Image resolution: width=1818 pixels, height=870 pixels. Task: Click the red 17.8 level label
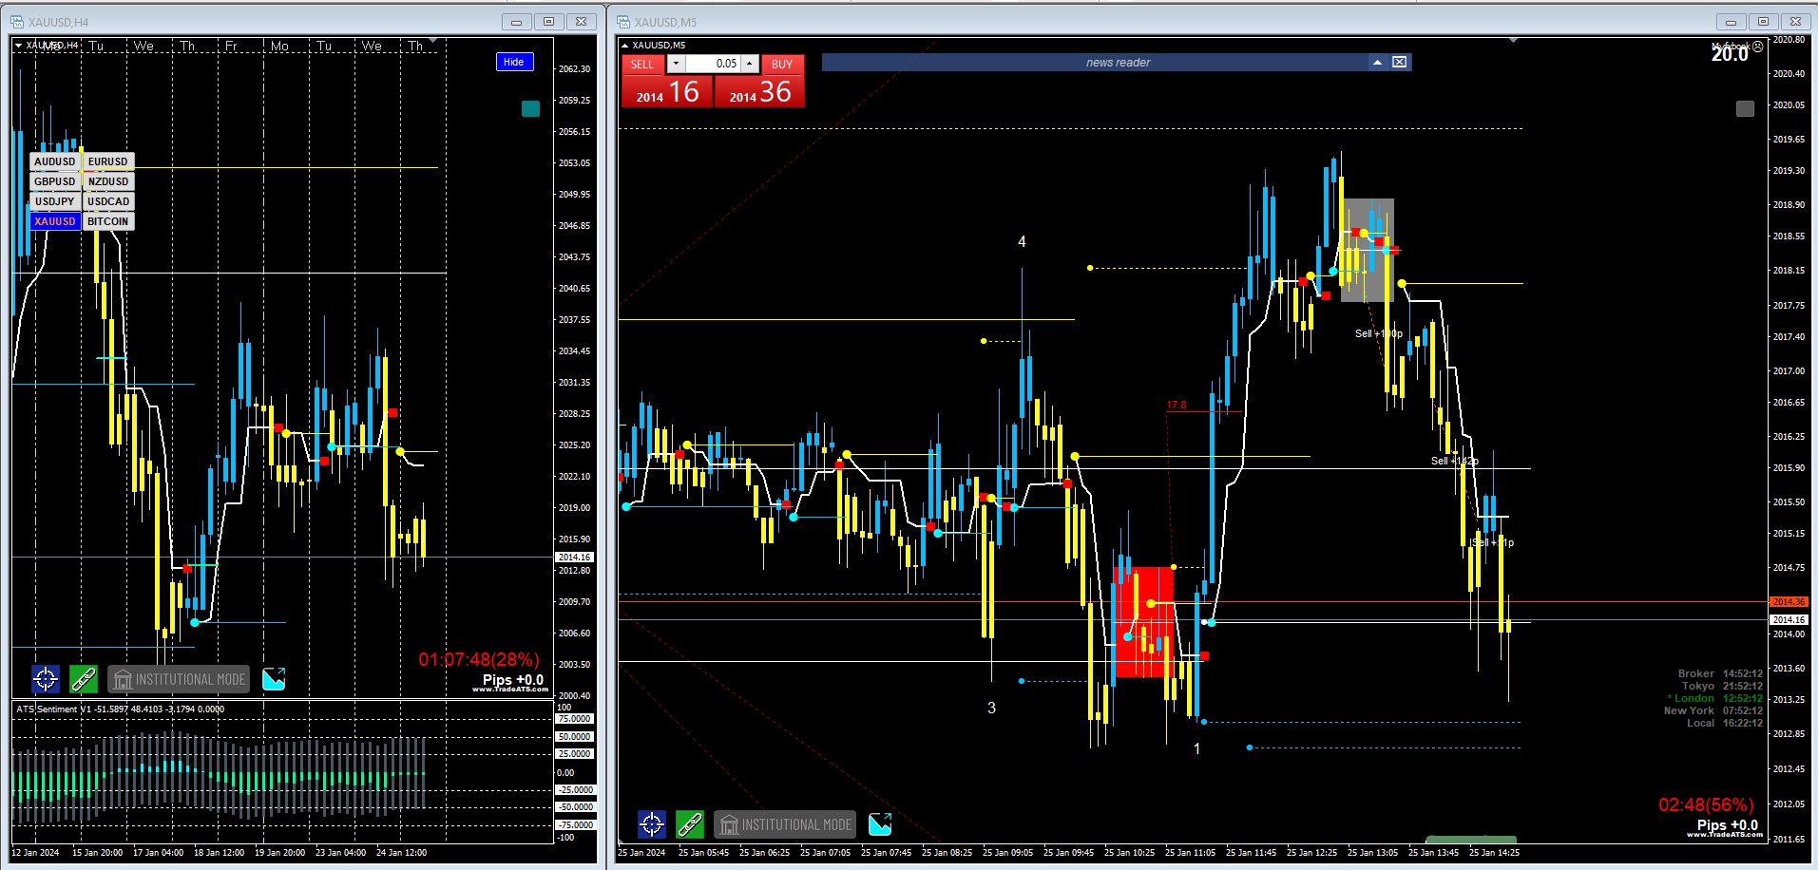1177,405
